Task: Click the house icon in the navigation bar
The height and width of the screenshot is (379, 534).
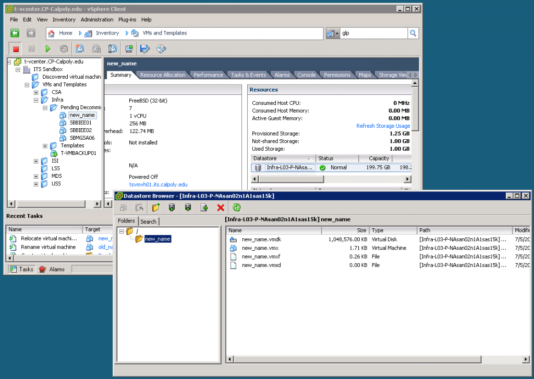Action: (x=52, y=33)
